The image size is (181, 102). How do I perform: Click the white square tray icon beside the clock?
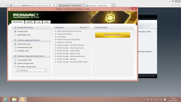(x=165, y=99)
